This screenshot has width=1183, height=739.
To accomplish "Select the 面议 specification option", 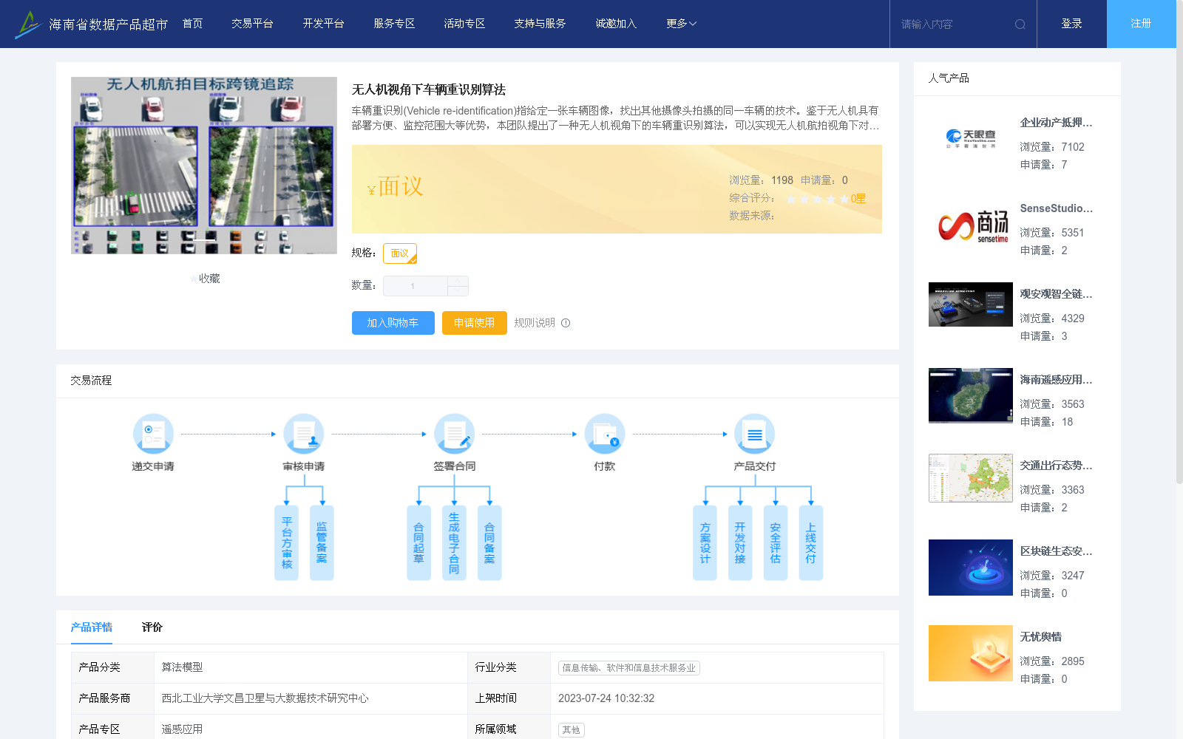I will (x=400, y=253).
